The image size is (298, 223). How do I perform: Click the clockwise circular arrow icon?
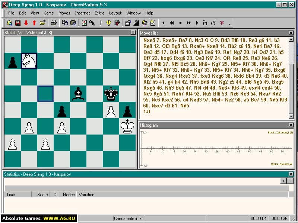[205, 23]
